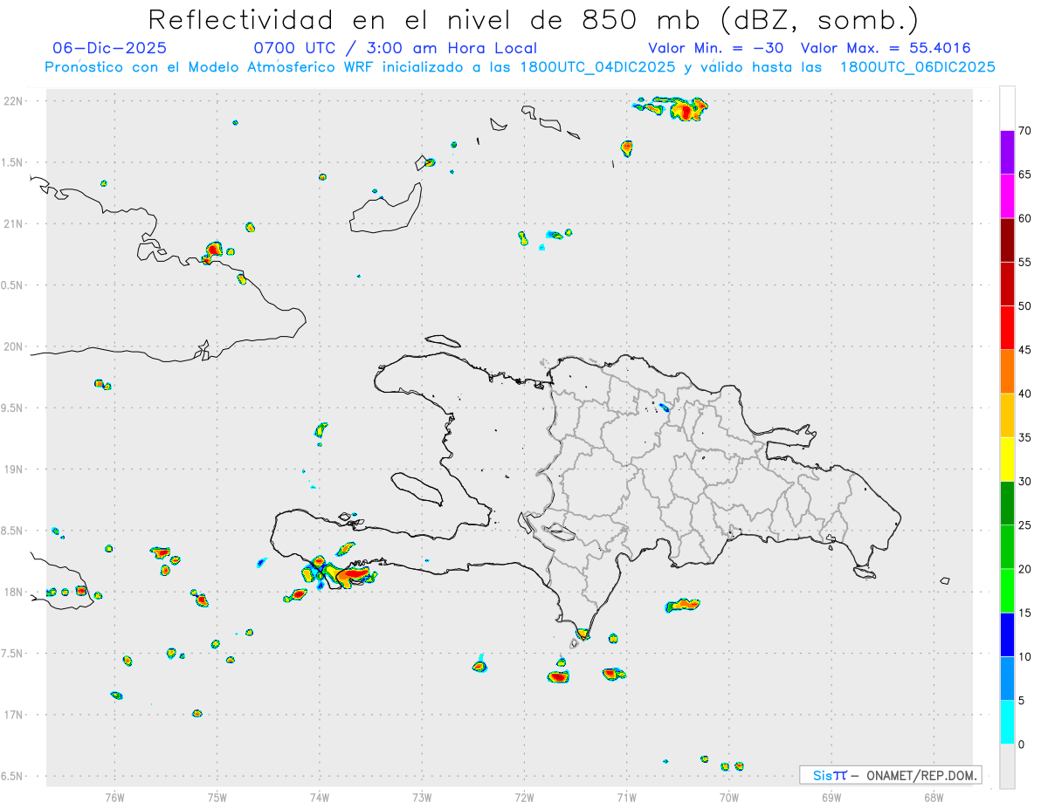The height and width of the screenshot is (809, 1048).
Task: Click the bright green 15-20 dBZ colorbar segment
Action: [1007, 591]
